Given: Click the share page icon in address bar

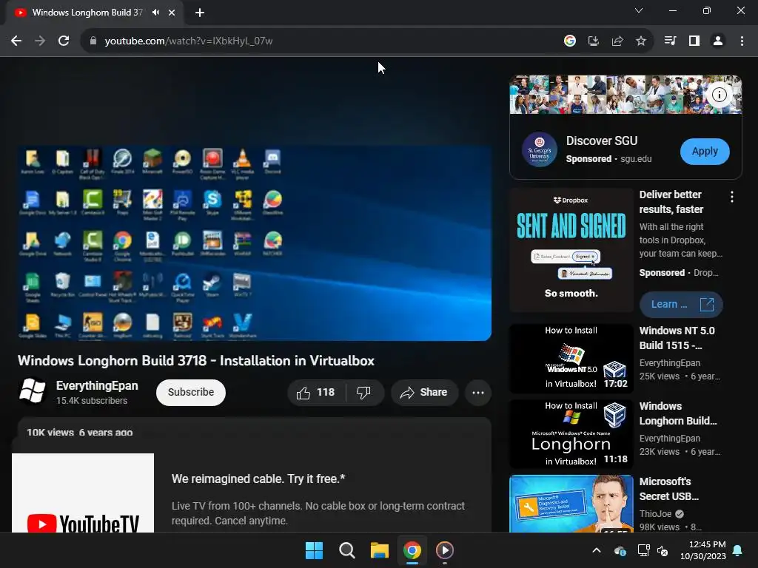Looking at the screenshot, I should (x=617, y=41).
